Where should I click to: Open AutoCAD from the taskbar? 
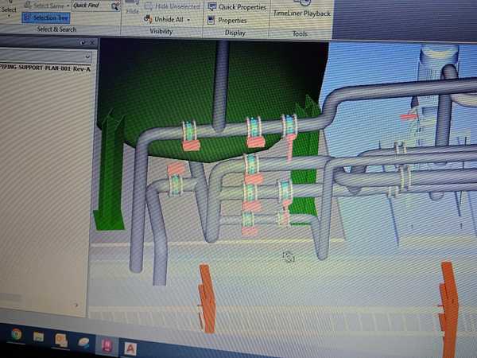coord(130,349)
